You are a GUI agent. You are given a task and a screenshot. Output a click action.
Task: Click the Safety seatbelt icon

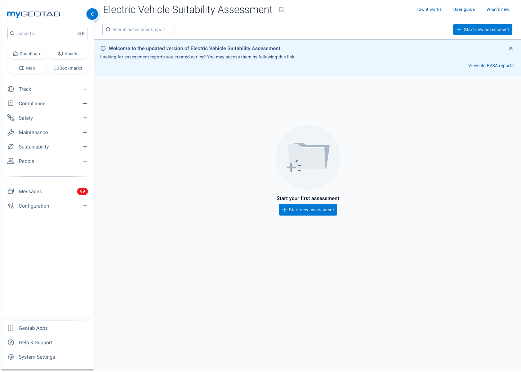[11, 118]
